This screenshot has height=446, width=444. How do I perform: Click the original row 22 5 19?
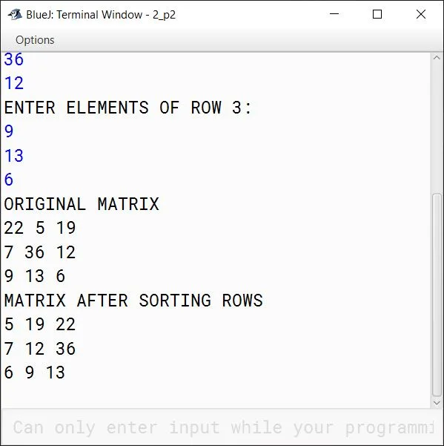pos(40,228)
